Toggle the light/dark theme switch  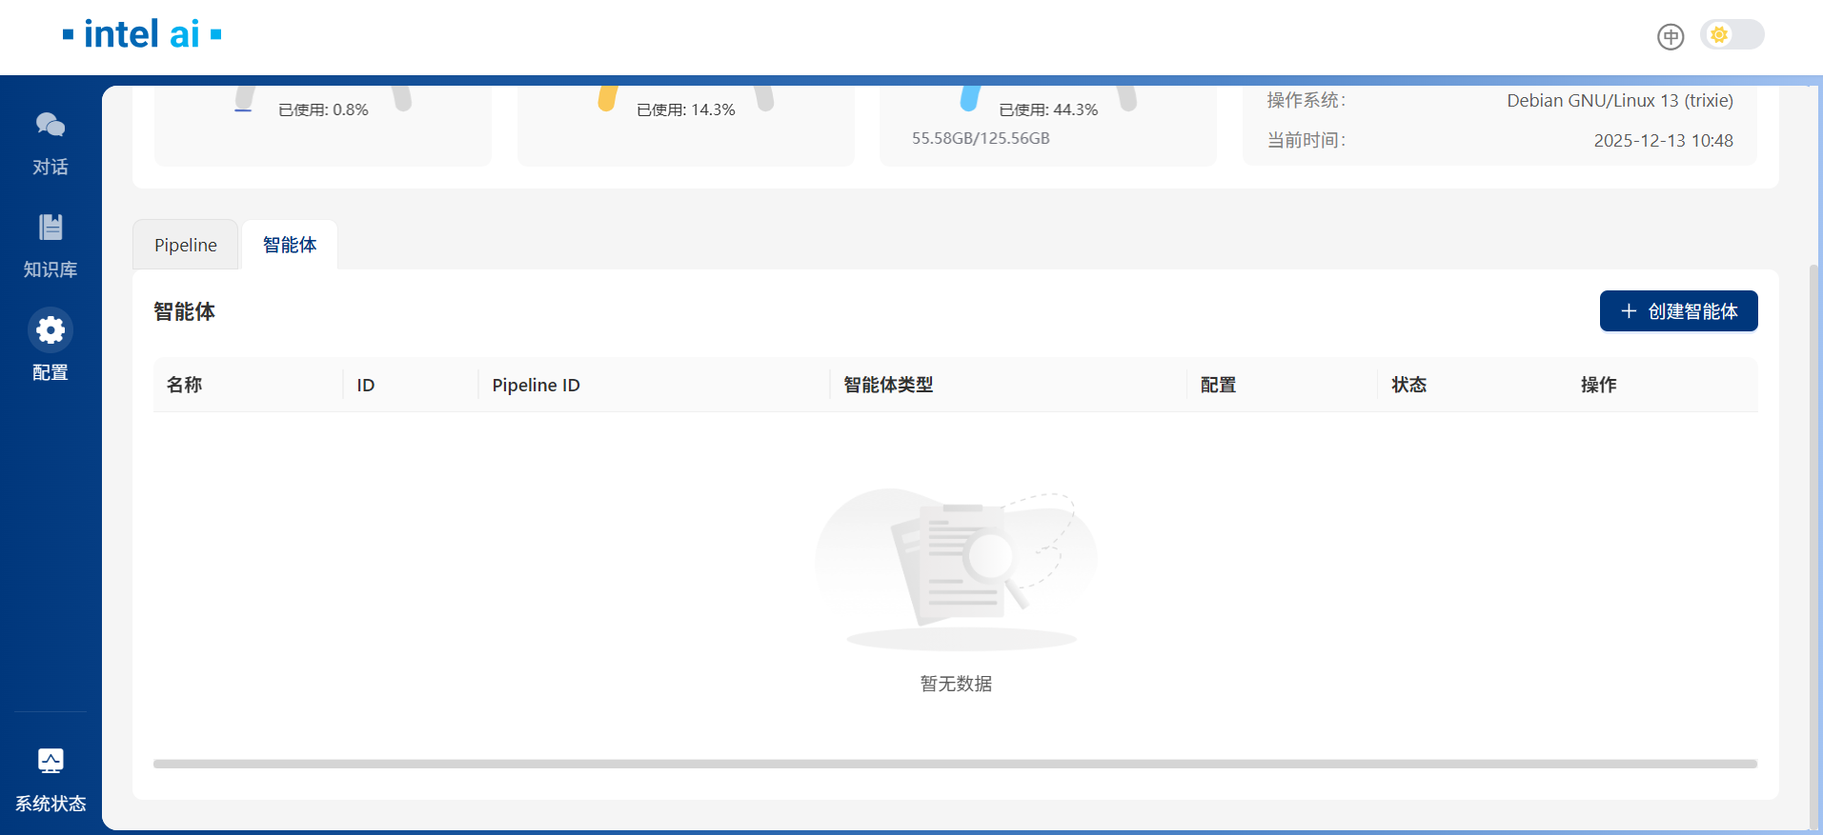point(1732,35)
